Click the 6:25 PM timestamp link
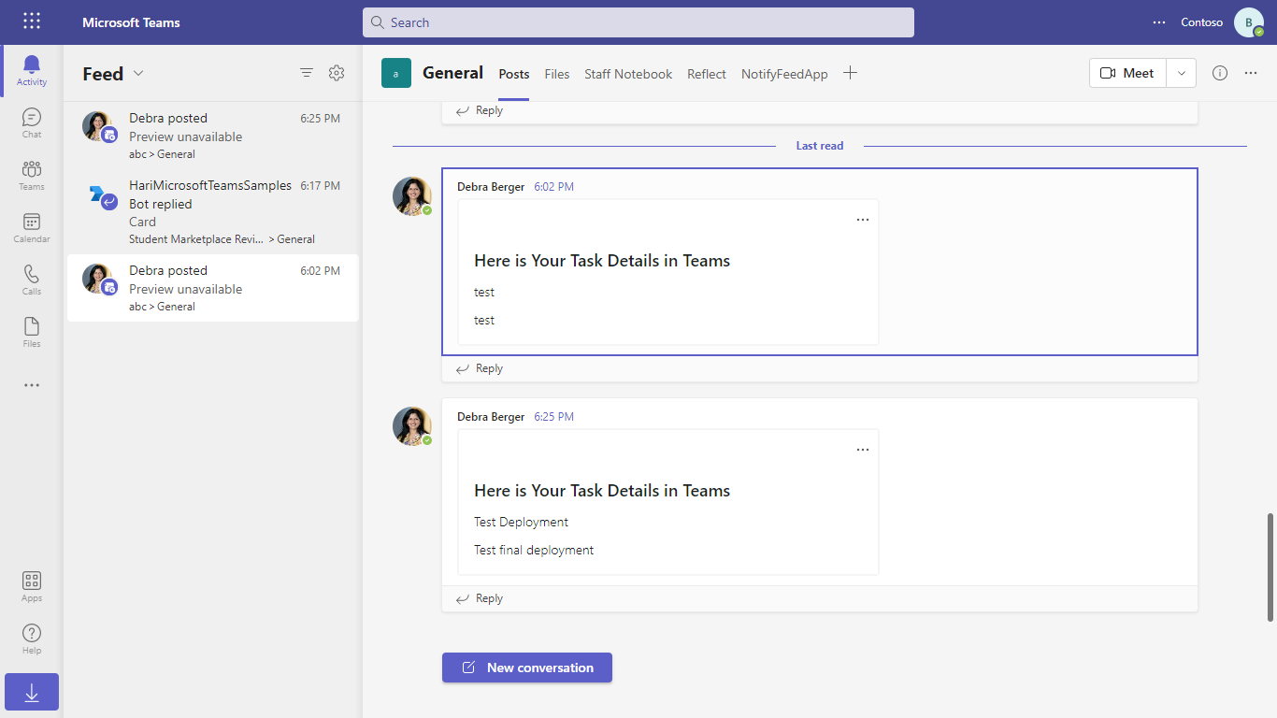1277x718 pixels. 554,417
